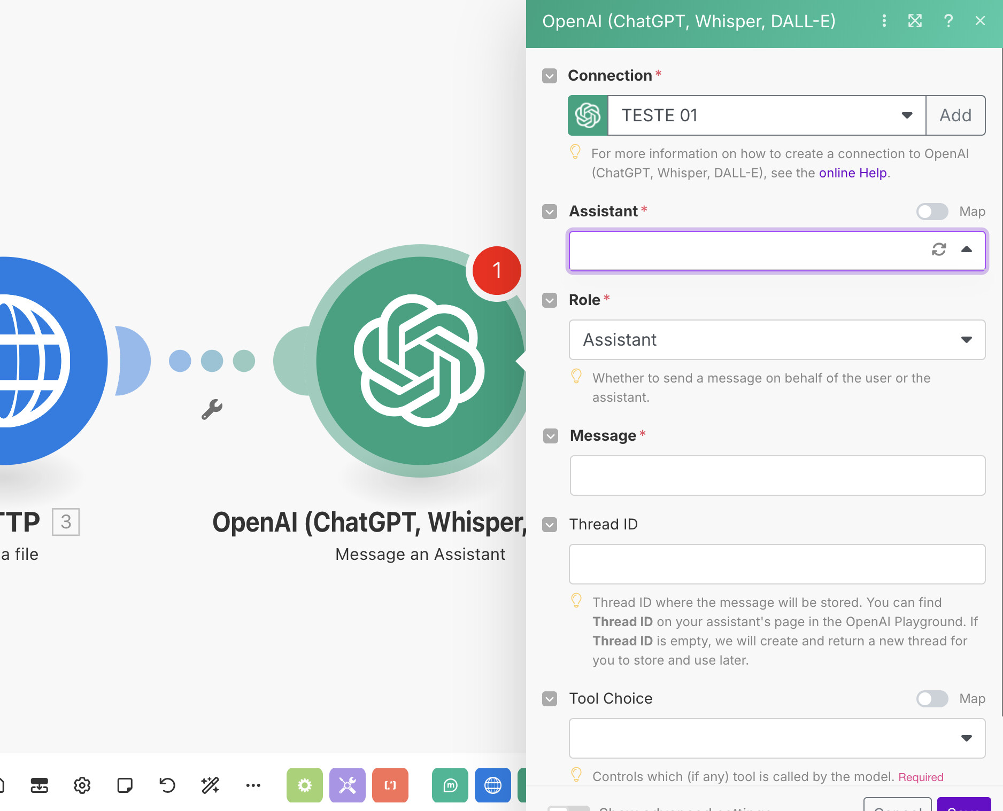The height and width of the screenshot is (811, 1003).
Task: Click the Add connection button
Action: tap(955, 115)
